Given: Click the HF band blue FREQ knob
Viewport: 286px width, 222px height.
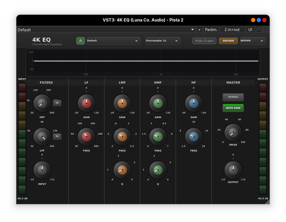Looking at the screenshot, I should [x=193, y=137].
